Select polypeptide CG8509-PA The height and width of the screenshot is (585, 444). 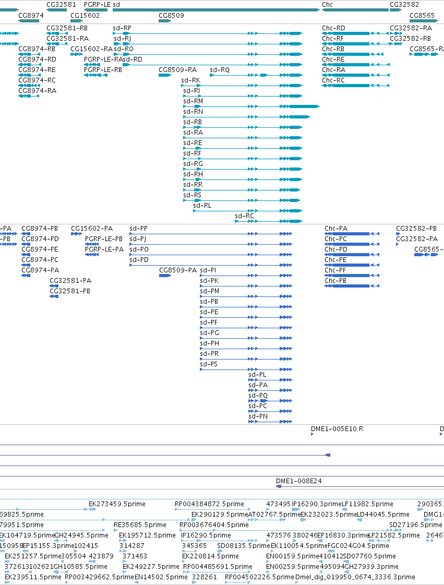pos(165,276)
